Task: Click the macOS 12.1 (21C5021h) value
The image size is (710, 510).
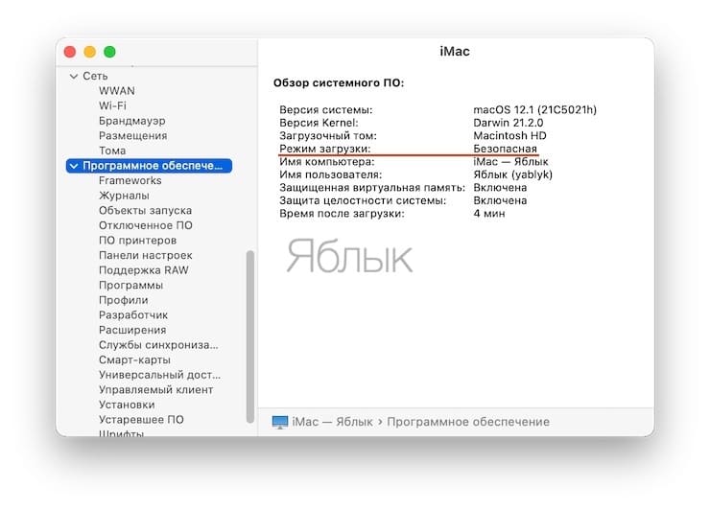Action: (534, 110)
